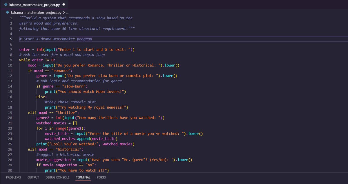Image resolution: width=348 pixels, height=184 pixels.
Task: Select the TERMINAL panel tab
Action: (83, 177)
